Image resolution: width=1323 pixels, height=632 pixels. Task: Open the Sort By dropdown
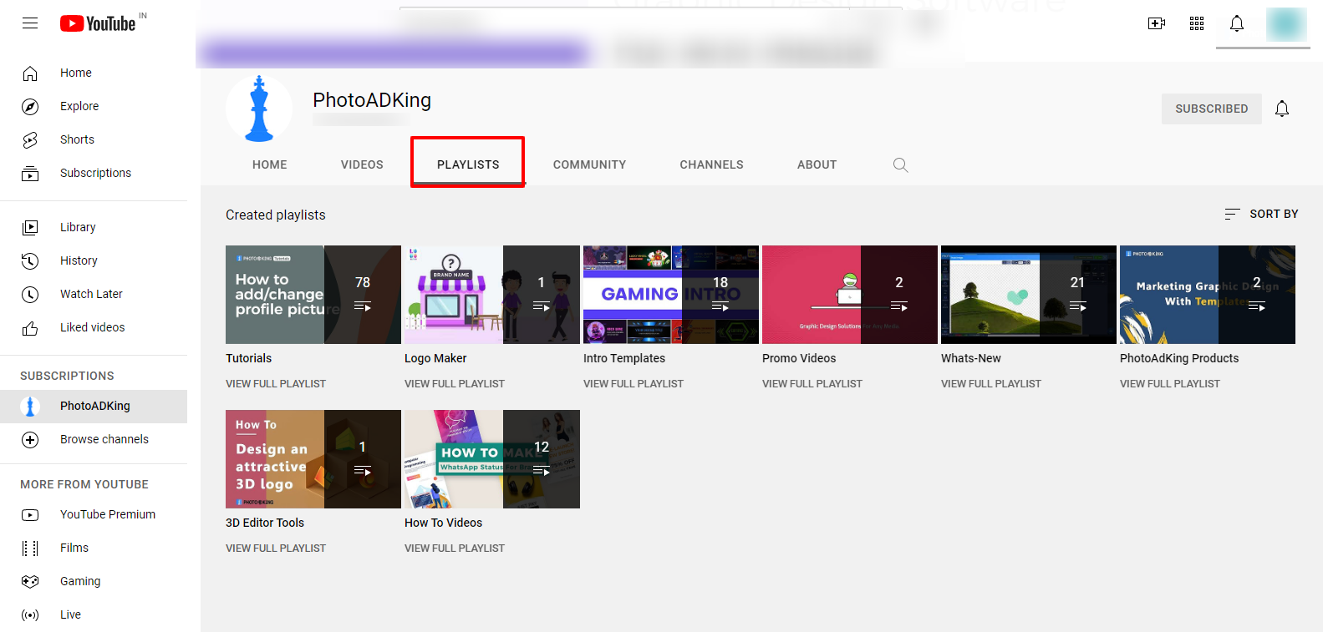[1261, 214]
